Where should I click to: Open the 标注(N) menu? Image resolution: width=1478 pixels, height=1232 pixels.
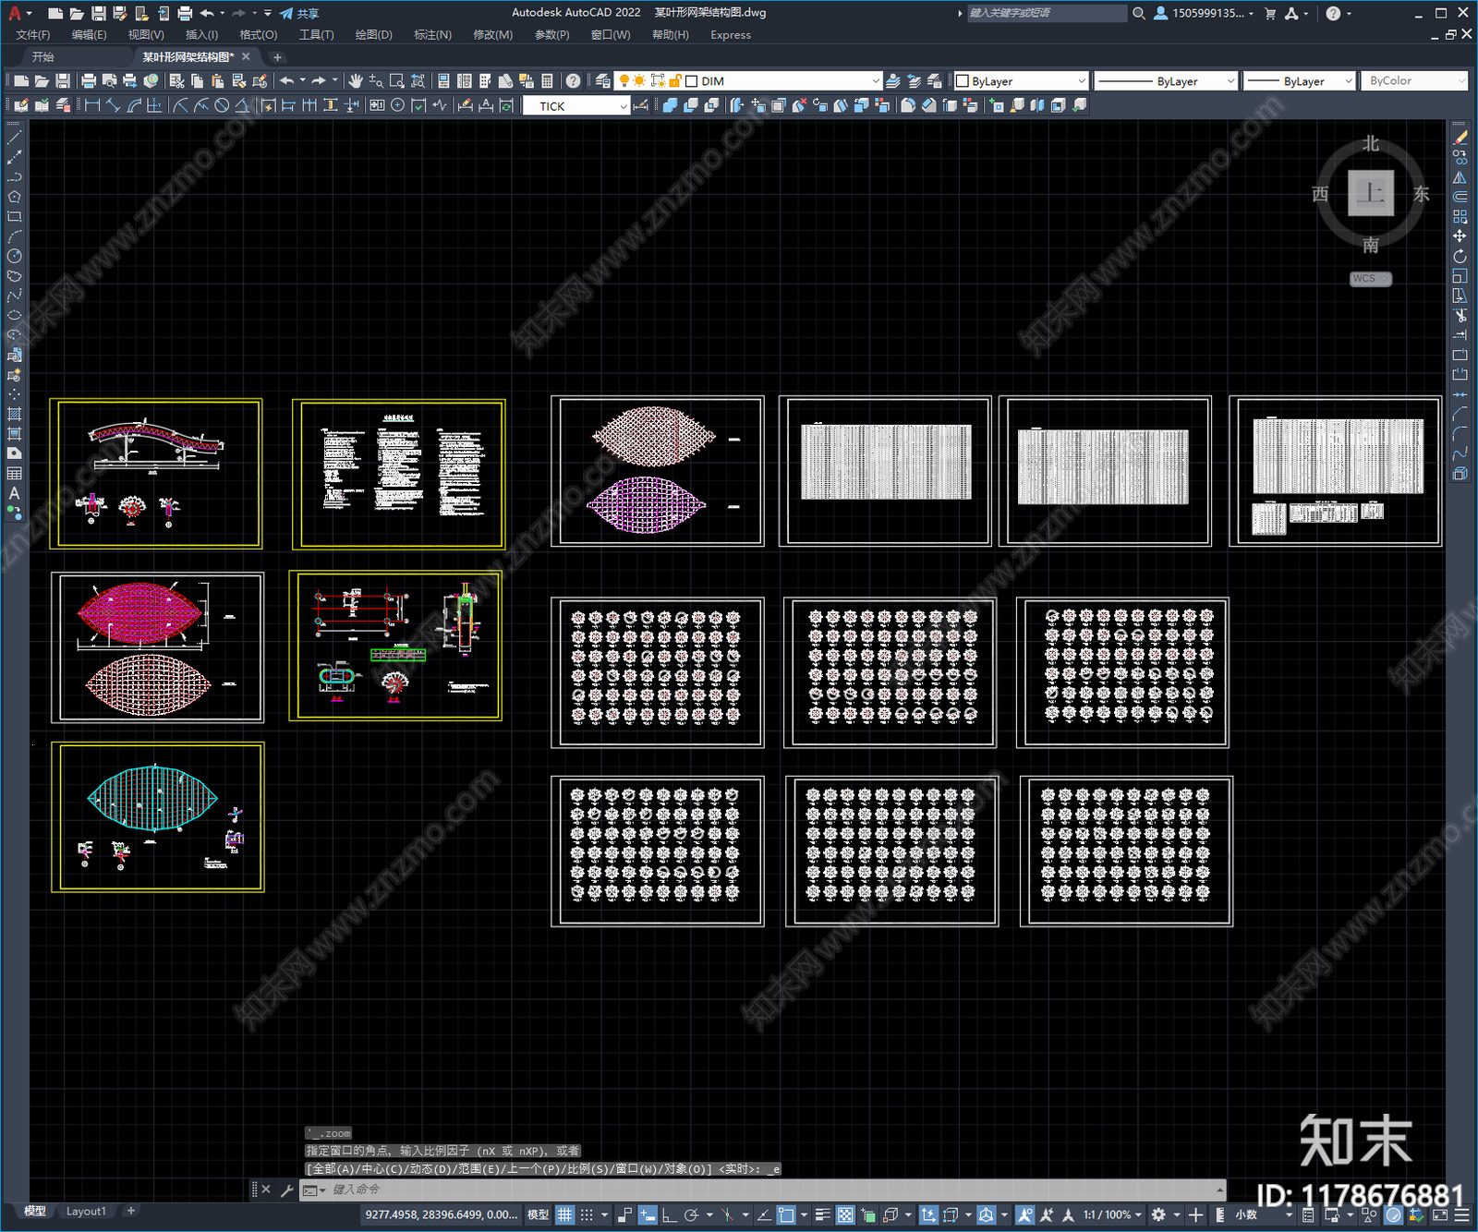pyautogui.click(x=432, y=35)
